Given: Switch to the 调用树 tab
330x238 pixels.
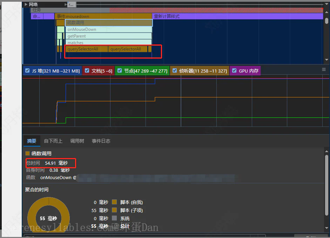Looking at the screenshot, I should pyautogui.click(x=77, y=141).
